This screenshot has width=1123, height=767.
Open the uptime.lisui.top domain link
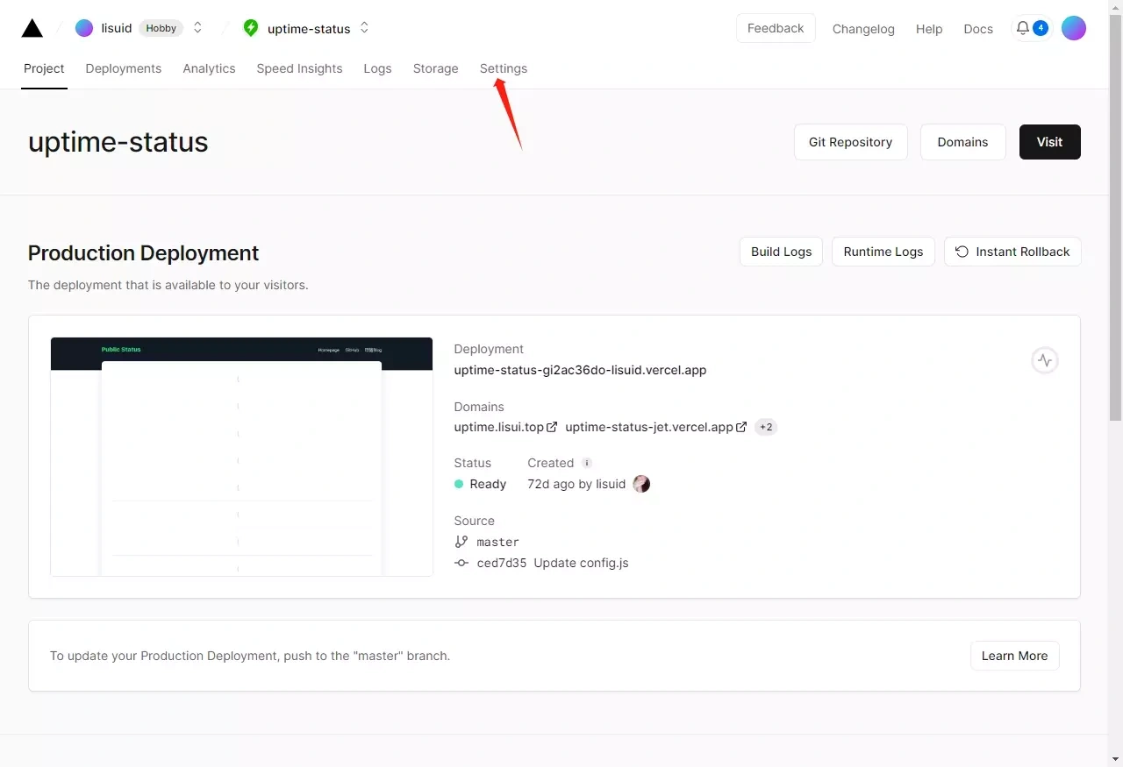498,427
